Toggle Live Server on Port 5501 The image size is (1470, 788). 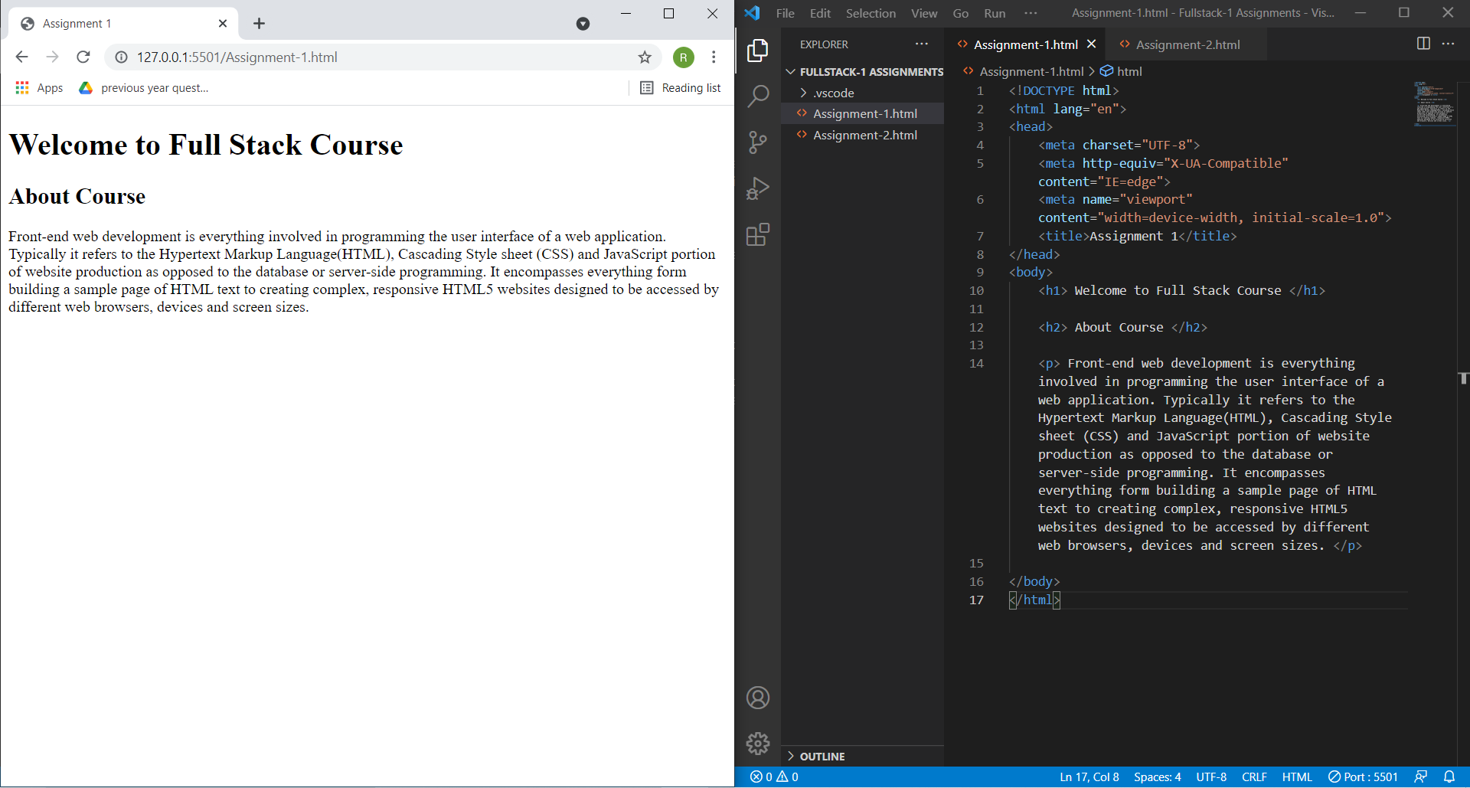[x=1363, y=777]
